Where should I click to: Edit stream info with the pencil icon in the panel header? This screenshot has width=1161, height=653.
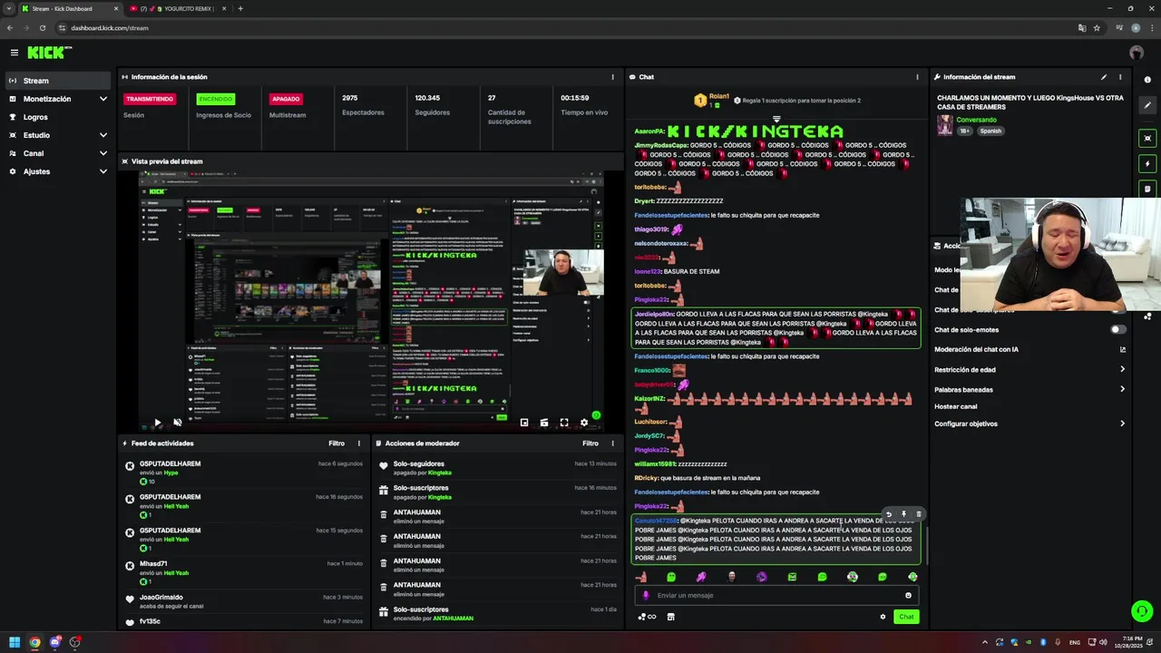(x=1104, y=77)
